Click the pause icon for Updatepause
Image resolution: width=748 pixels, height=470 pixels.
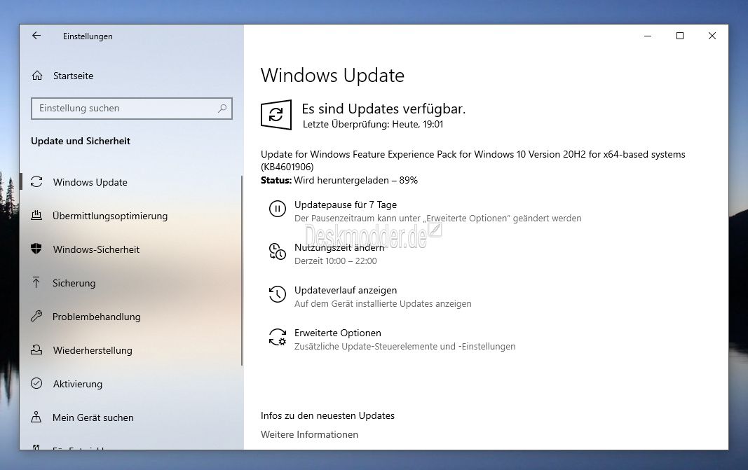[277, 209]
